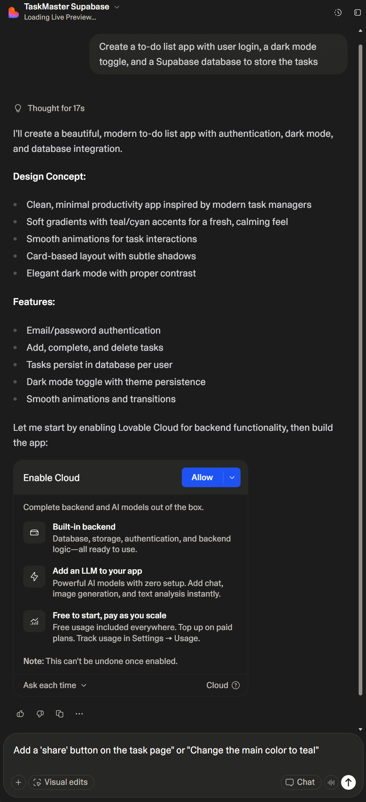Toggle the side panel layout icon
The width and height of the screenshot is (366, 802).
pyautogui.click(x=357, y=12)
